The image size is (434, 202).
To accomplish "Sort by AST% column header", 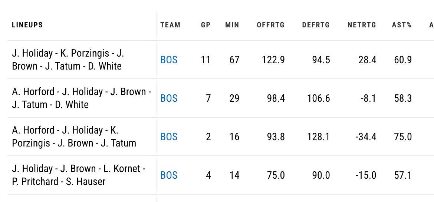I will tap(401, 25).
